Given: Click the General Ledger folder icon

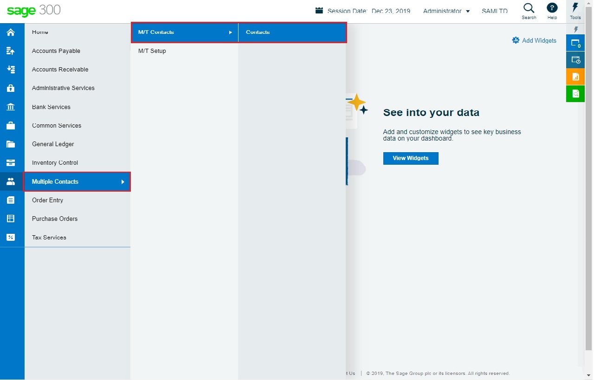Looking at the screenshot, I should (x=11, y=144).
